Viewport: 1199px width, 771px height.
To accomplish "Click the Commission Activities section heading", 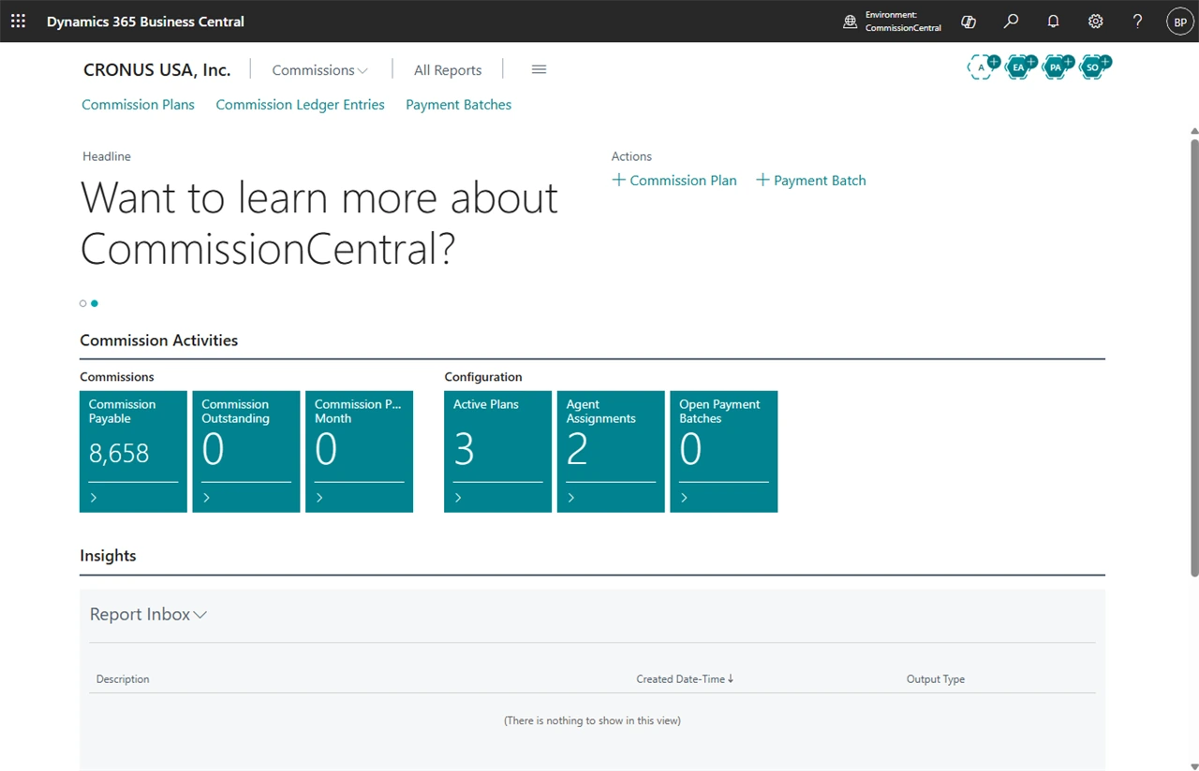I will (158, 341).
